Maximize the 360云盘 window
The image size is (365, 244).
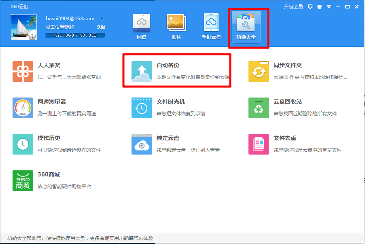[x=347, y=7]
